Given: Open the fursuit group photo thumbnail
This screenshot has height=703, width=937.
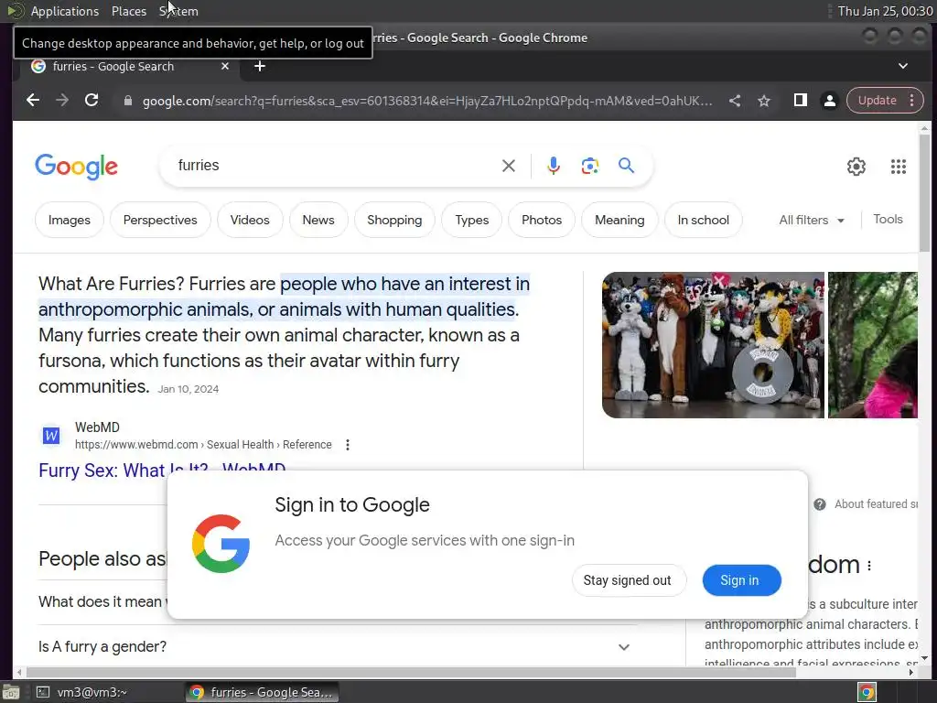Looking at the screenshot, I should (x=713, y=345).
